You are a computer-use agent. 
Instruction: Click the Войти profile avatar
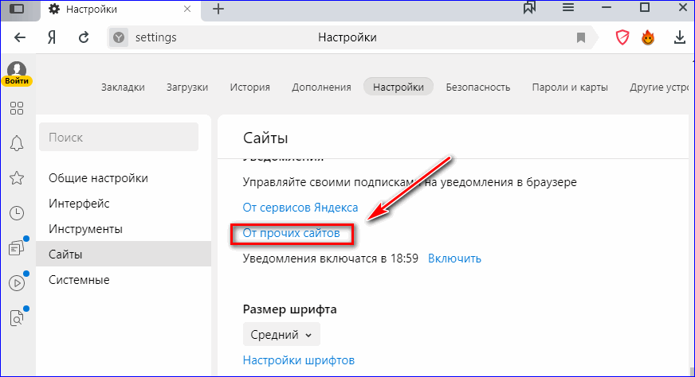[17, 73]
